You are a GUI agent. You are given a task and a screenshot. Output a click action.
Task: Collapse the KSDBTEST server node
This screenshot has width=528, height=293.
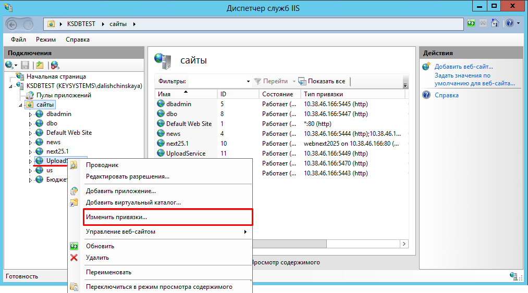click(x=10, y=86)
